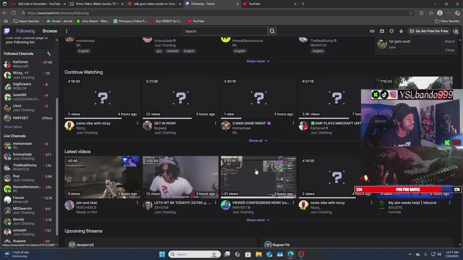Open 'GET IN NOW!' continue watching thumbnail

click(180, 98)
